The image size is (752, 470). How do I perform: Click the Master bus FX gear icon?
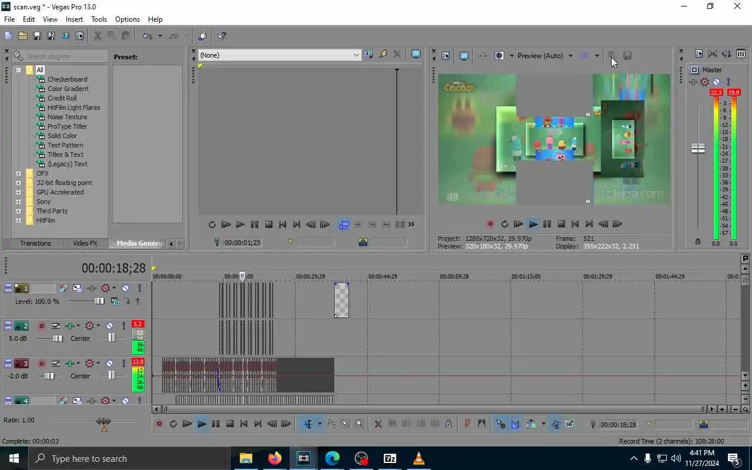[x=704, y=82]
